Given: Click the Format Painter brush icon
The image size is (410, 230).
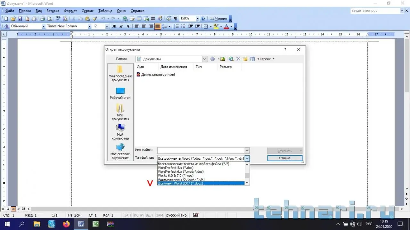Looking at the screenshot, I should (95, 19).
